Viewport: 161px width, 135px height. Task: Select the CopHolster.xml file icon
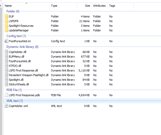[6, 106]
